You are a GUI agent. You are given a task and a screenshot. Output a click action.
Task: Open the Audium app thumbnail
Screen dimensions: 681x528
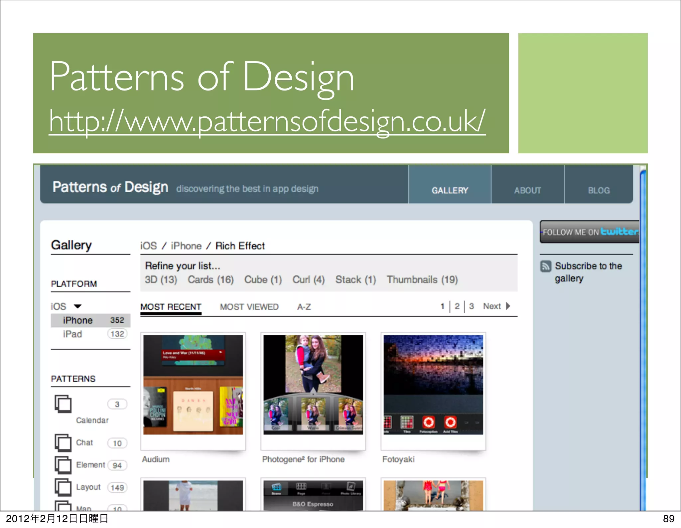(193, 385)
